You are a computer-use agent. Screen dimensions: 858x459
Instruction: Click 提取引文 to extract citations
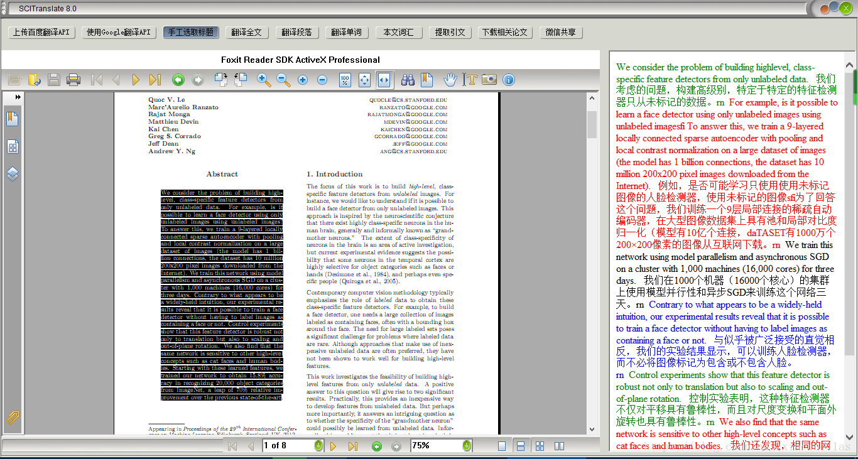(x=450, y=32)
